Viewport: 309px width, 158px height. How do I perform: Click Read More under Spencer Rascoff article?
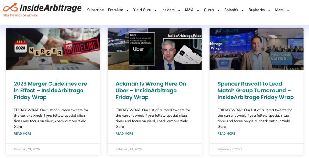tap(226, 134)
